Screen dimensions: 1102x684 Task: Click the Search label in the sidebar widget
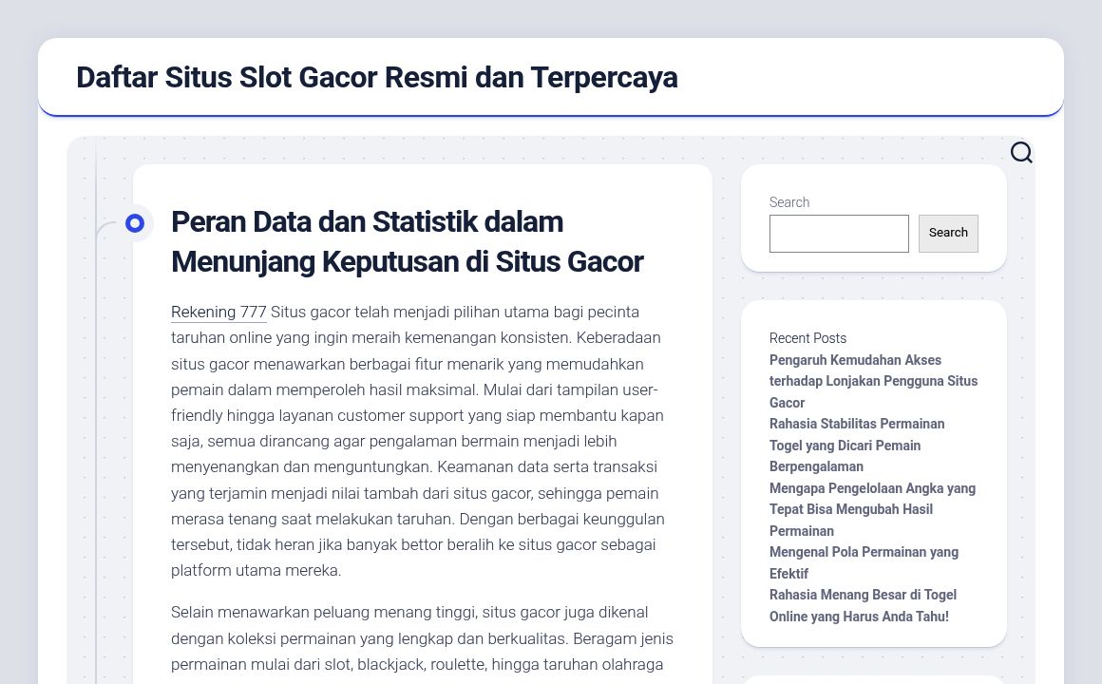[x=789, y=202]
